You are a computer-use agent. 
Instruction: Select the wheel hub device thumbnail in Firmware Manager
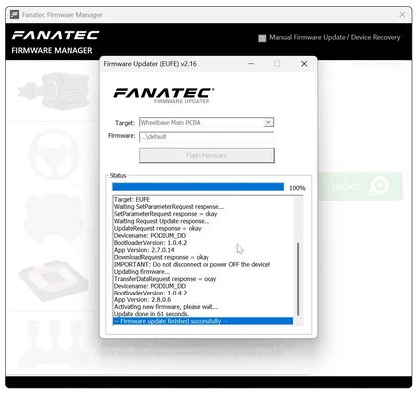click(x=54, y=217)
